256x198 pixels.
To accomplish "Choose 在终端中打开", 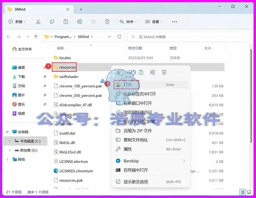I will coord(151,170).
